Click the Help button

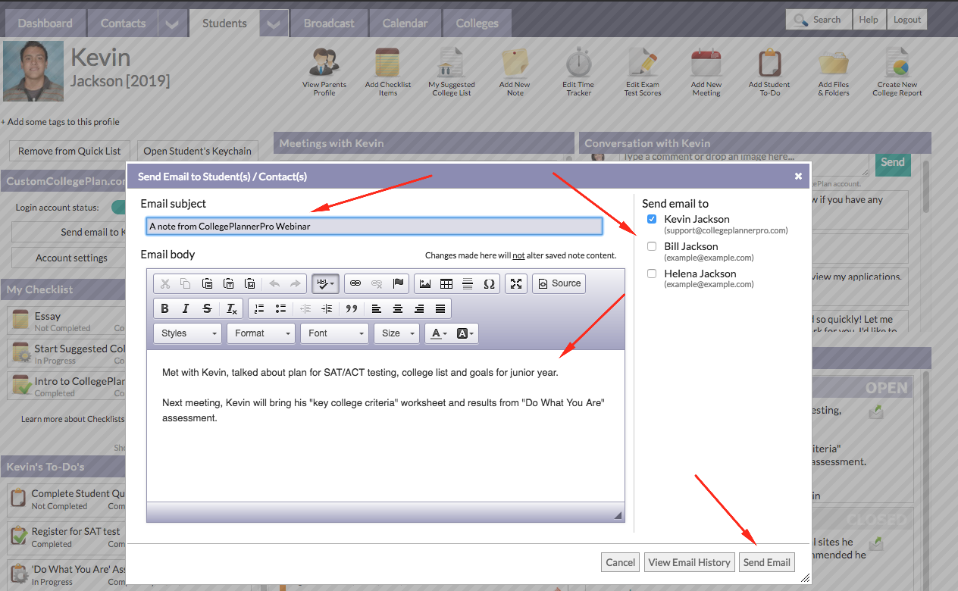point(869,20)
